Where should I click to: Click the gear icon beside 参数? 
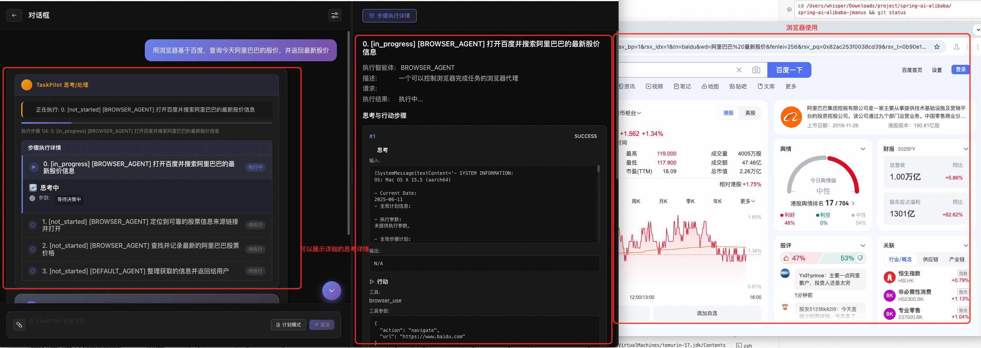(32, 198)
